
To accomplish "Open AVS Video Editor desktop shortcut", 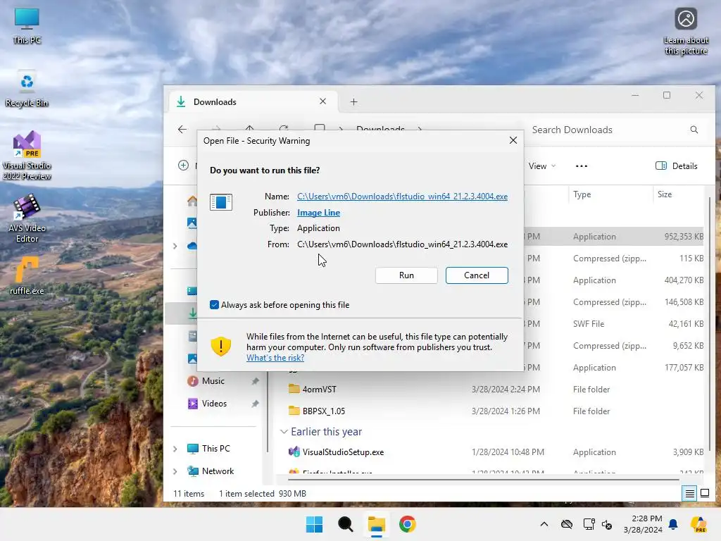I will pos(27,218).
